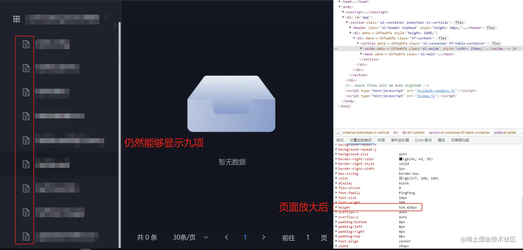
Task: Click the breadcrumb left overflow ellipsis
Action: point(338,133)
